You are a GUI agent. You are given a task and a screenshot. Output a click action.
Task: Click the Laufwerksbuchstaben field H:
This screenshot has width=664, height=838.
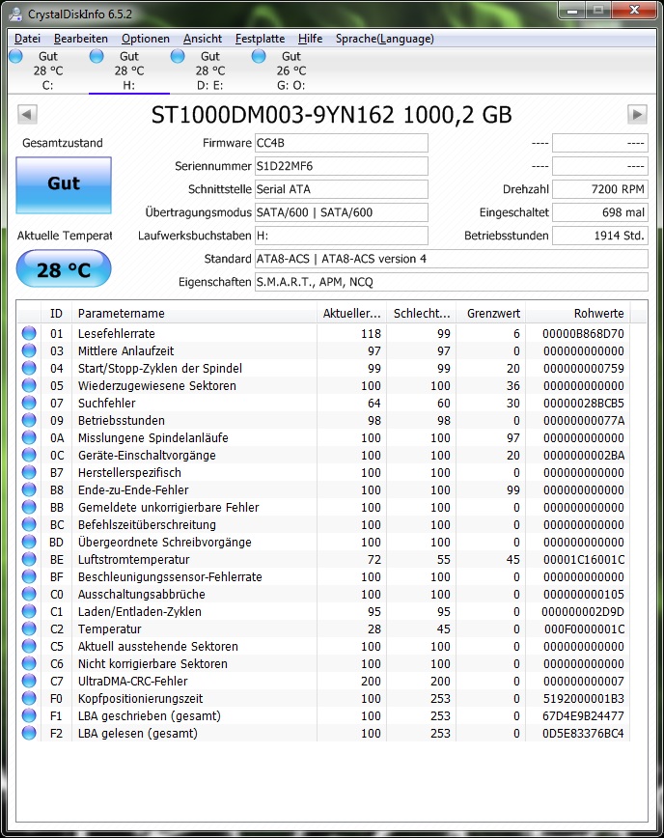[x=342, y=236]
